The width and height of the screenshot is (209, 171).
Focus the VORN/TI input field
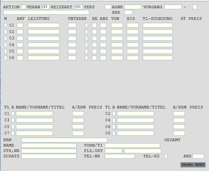[x=132, y=146]
